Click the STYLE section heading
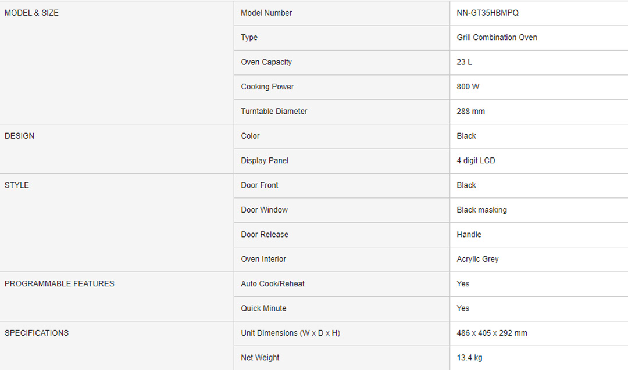The width and height of the screenshot is (628, 370). point(17,185)
